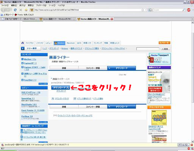Close the active Vector tab
The height and width of the screenshot is (151, 194).
[x=112, y=19]
